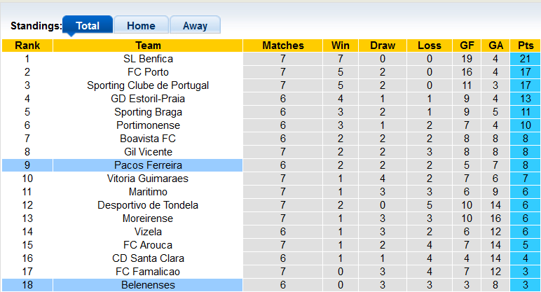Open Sporting Braga team link

[x=148, y=112]
